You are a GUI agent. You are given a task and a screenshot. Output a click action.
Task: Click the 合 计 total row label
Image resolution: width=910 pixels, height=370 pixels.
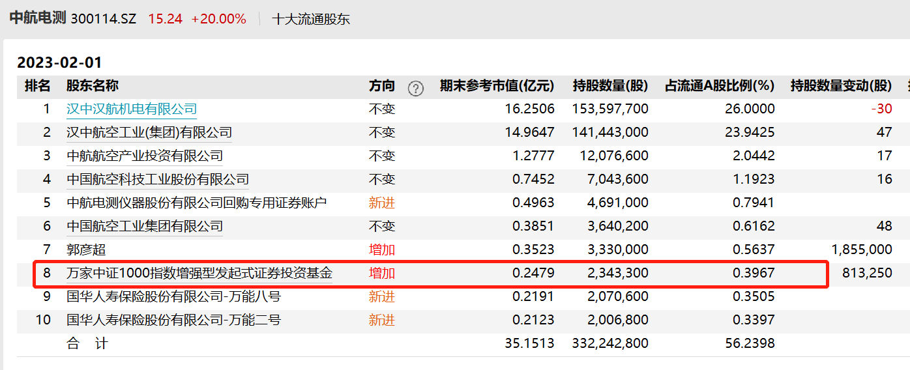tap(87, 343)
